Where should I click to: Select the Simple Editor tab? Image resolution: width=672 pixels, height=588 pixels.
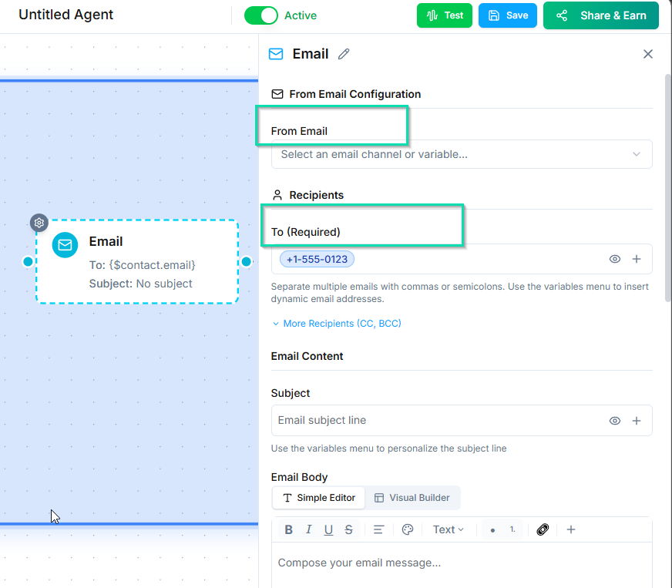(319, 498)
